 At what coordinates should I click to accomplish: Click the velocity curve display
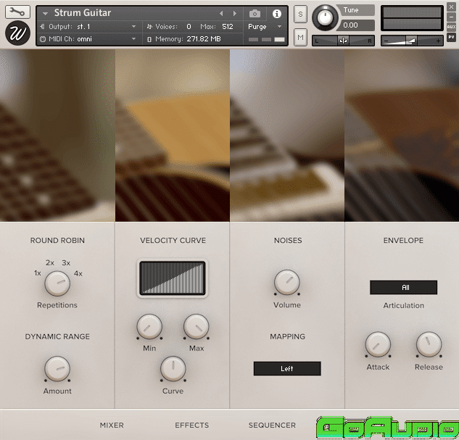(x=173, y=278)
